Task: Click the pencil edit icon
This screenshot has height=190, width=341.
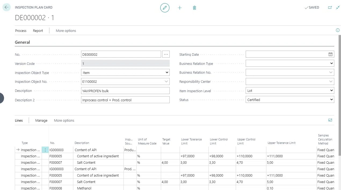Action: pos(165,8)
